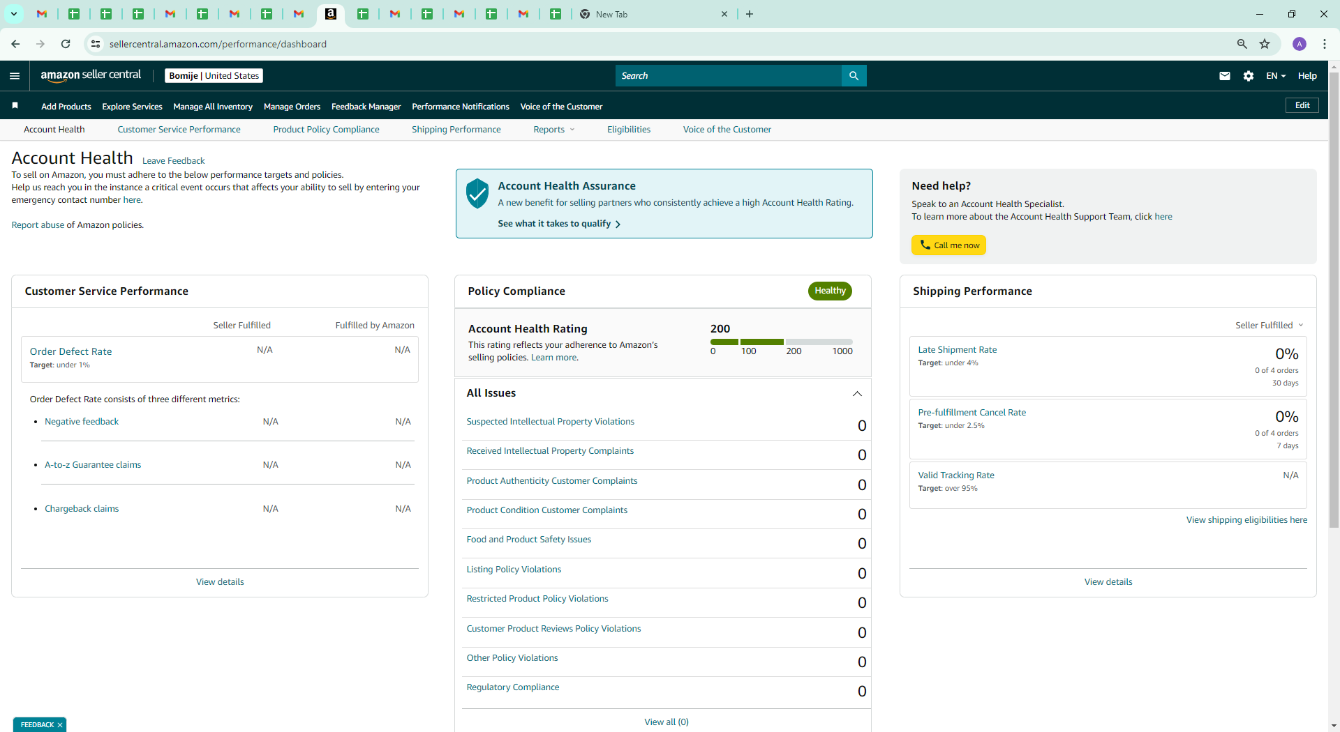Close the New Tab tab
Image resolution: width=1340 pixels, height=732 pixels.
[724, 14]
